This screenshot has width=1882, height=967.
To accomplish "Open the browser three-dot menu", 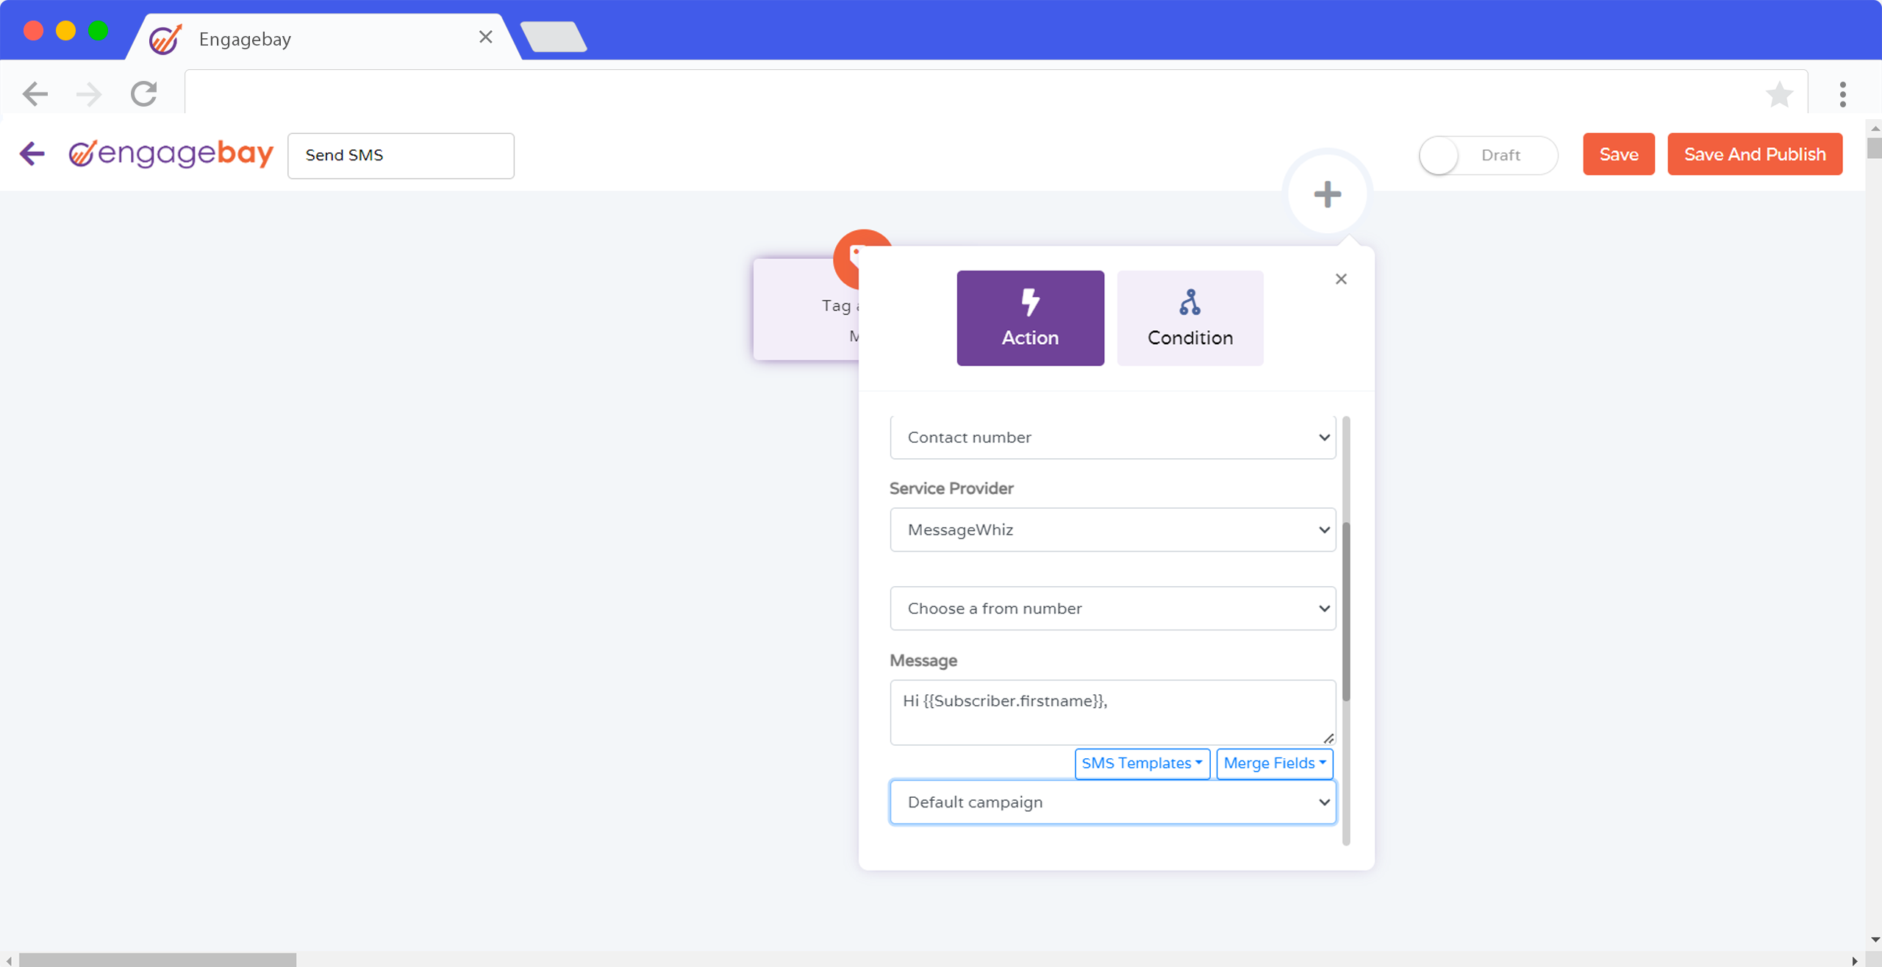I will click(x=1842, y=94).
